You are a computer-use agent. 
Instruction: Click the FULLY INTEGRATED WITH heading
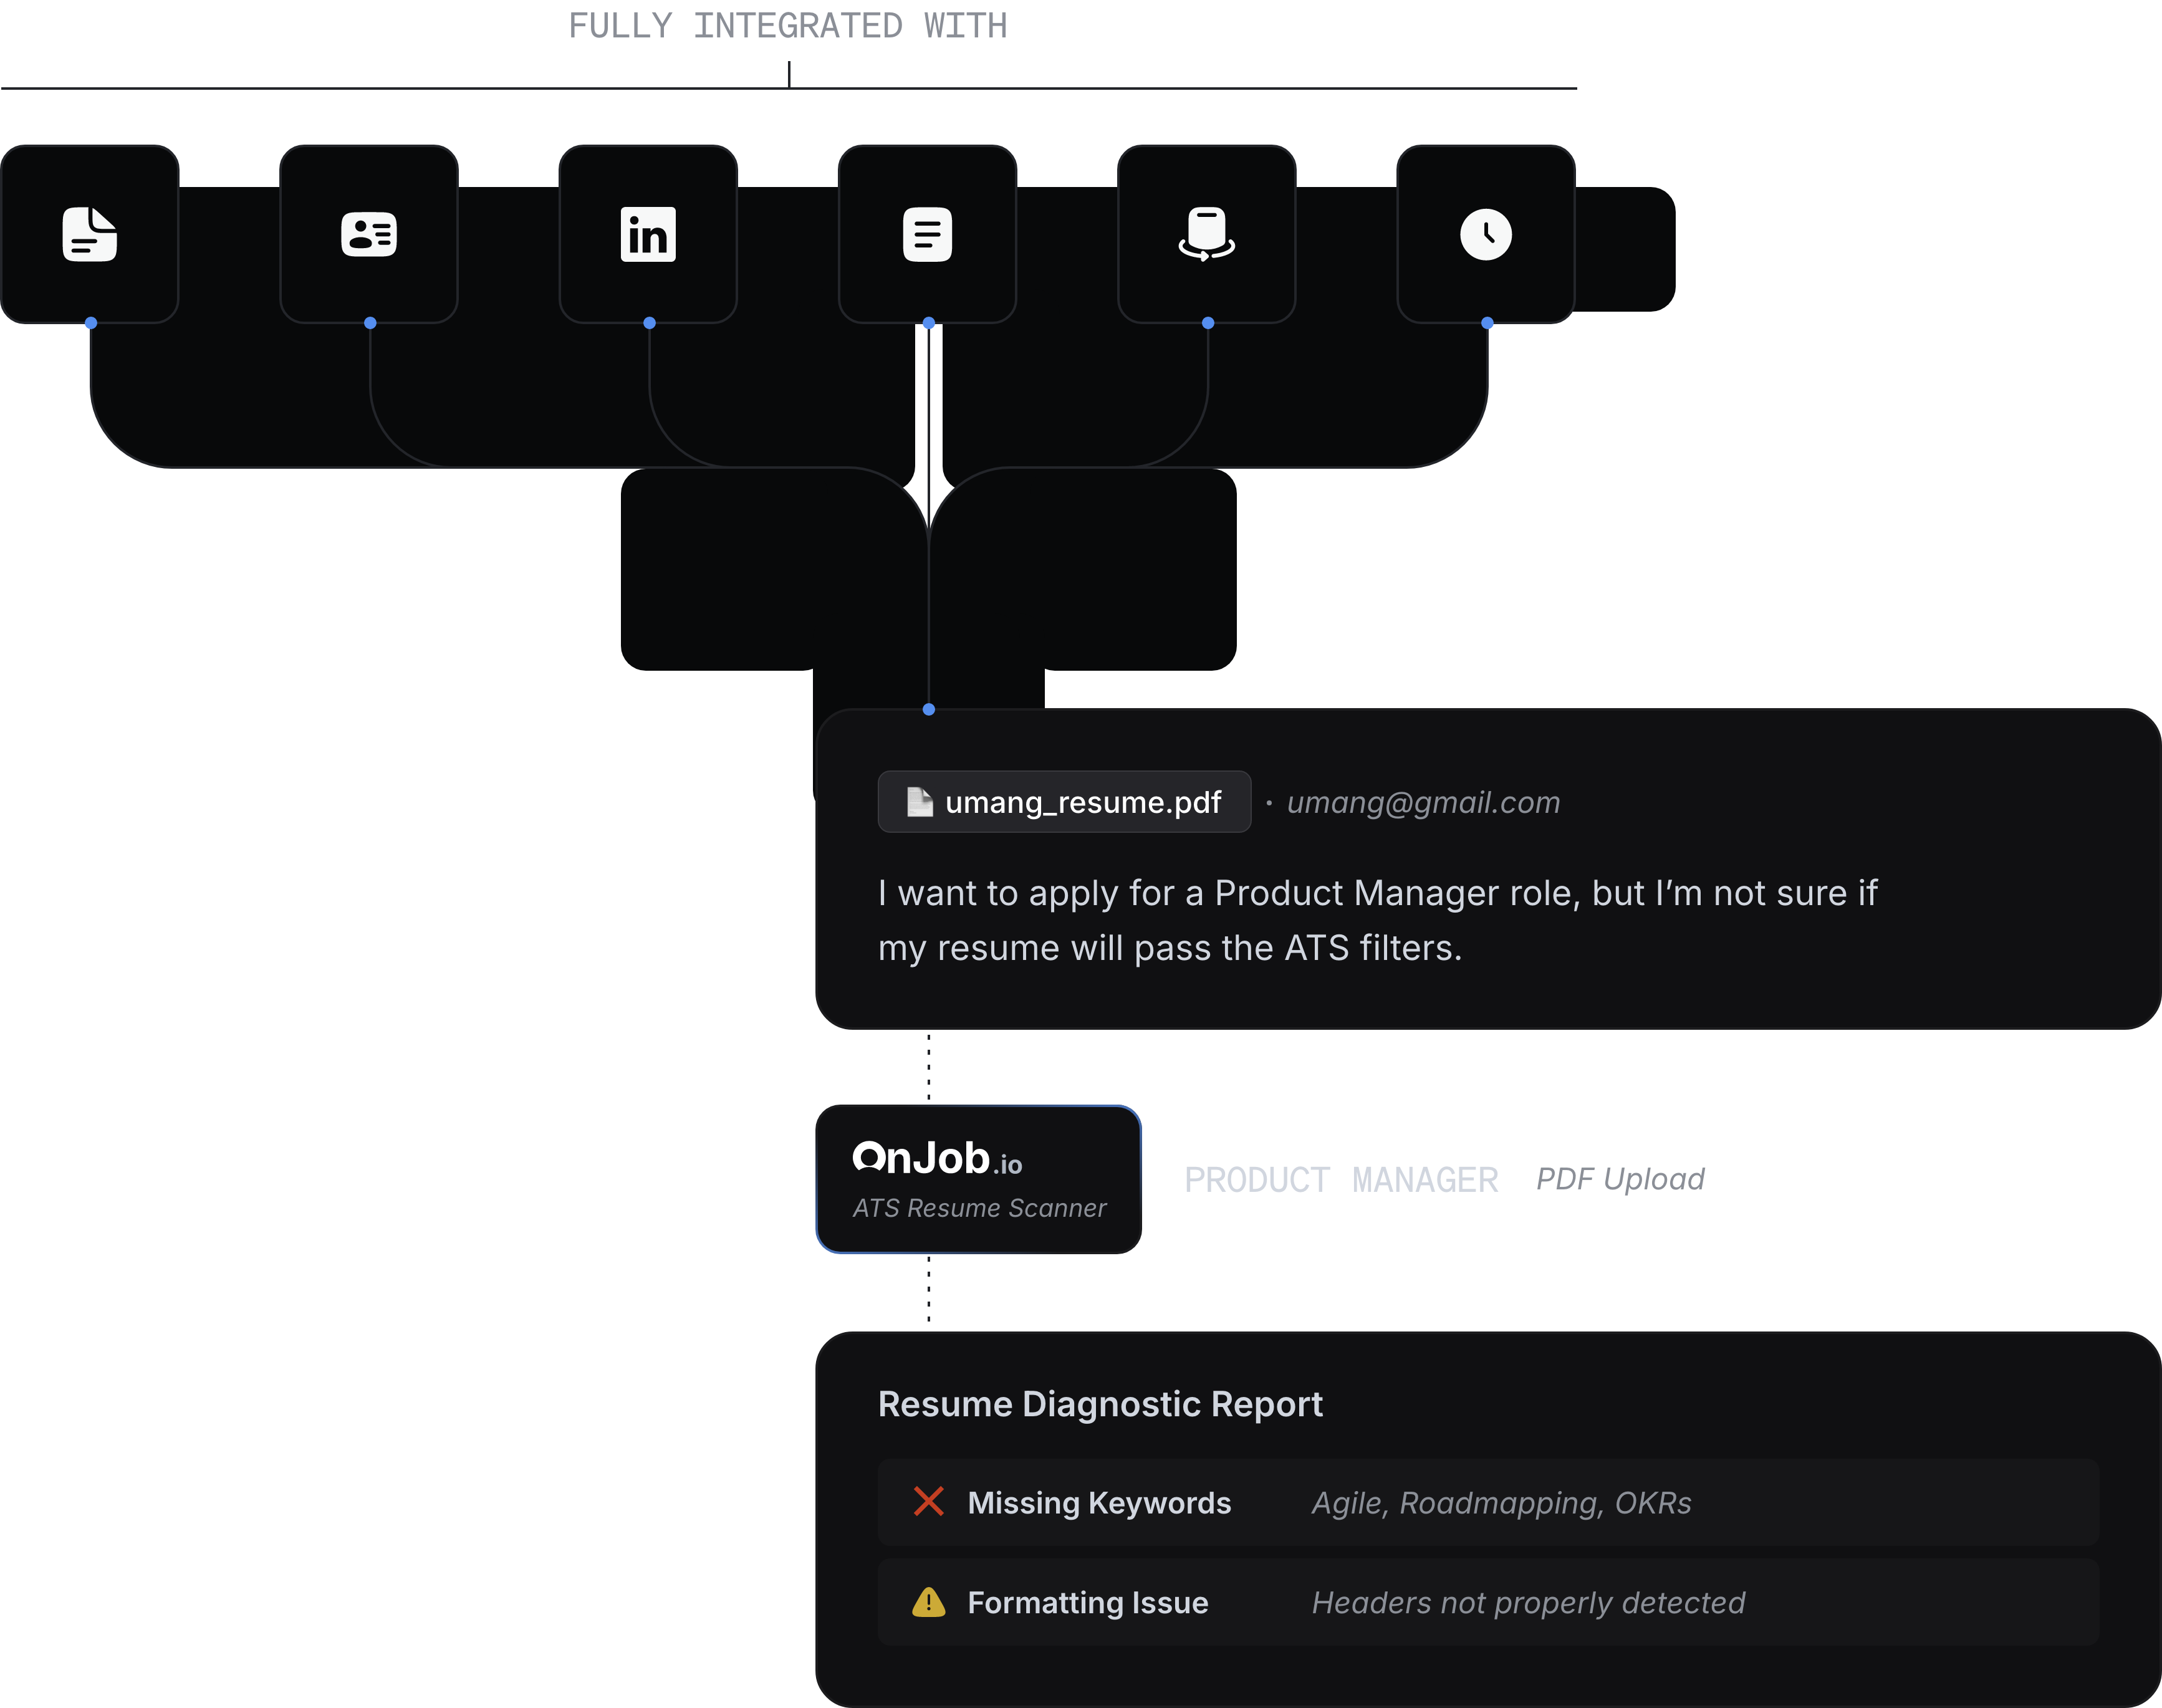point(788,26)
